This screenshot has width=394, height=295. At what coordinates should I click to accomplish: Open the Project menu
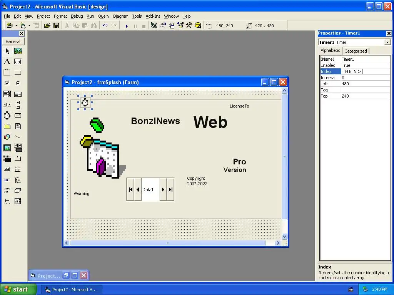[43, 16]
